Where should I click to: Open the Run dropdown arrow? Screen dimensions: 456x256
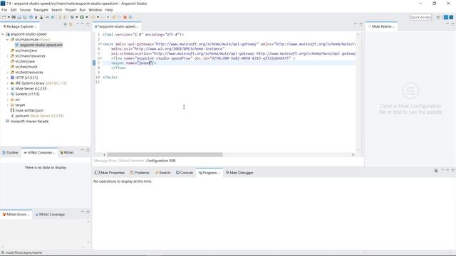tap(87, 17)
